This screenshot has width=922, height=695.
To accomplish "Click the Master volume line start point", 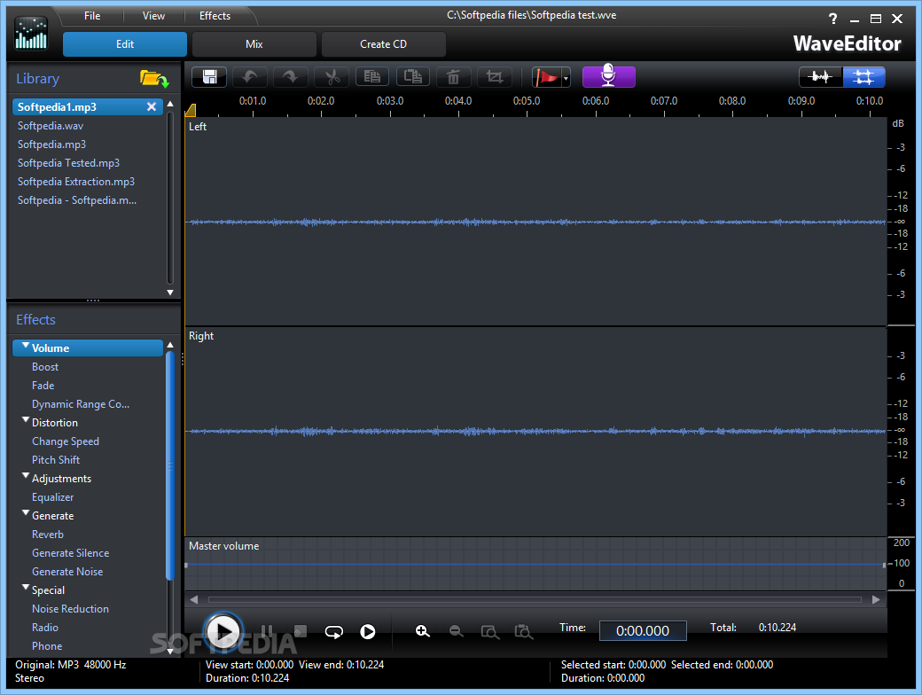I will coord(186,565).
